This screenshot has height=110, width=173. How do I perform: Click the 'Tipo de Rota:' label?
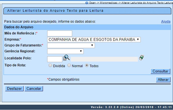[x=15, y=65]
